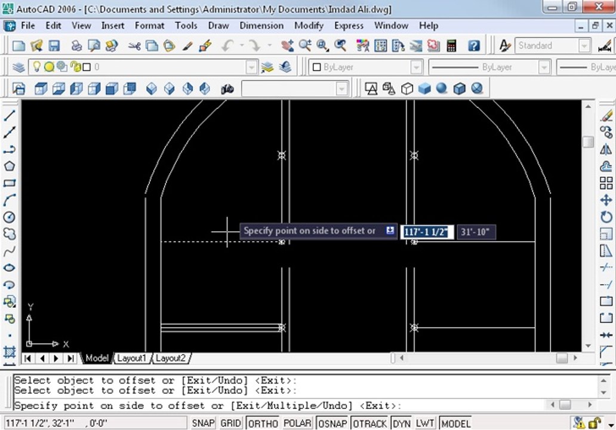Open the ByLayer color control dropdown
616x430 pixels.
click(x=416, y=67)
